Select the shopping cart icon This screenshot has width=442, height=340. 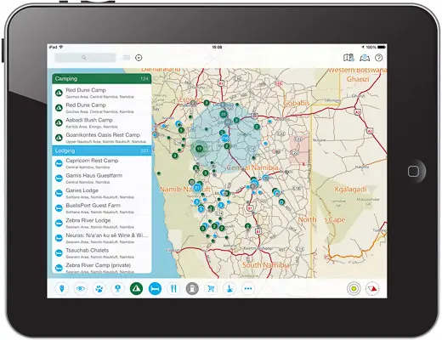pos(211,288)
